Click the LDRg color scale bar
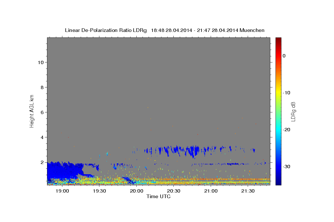The height and width of the screenshot is (222, 334). click(278, 111)
